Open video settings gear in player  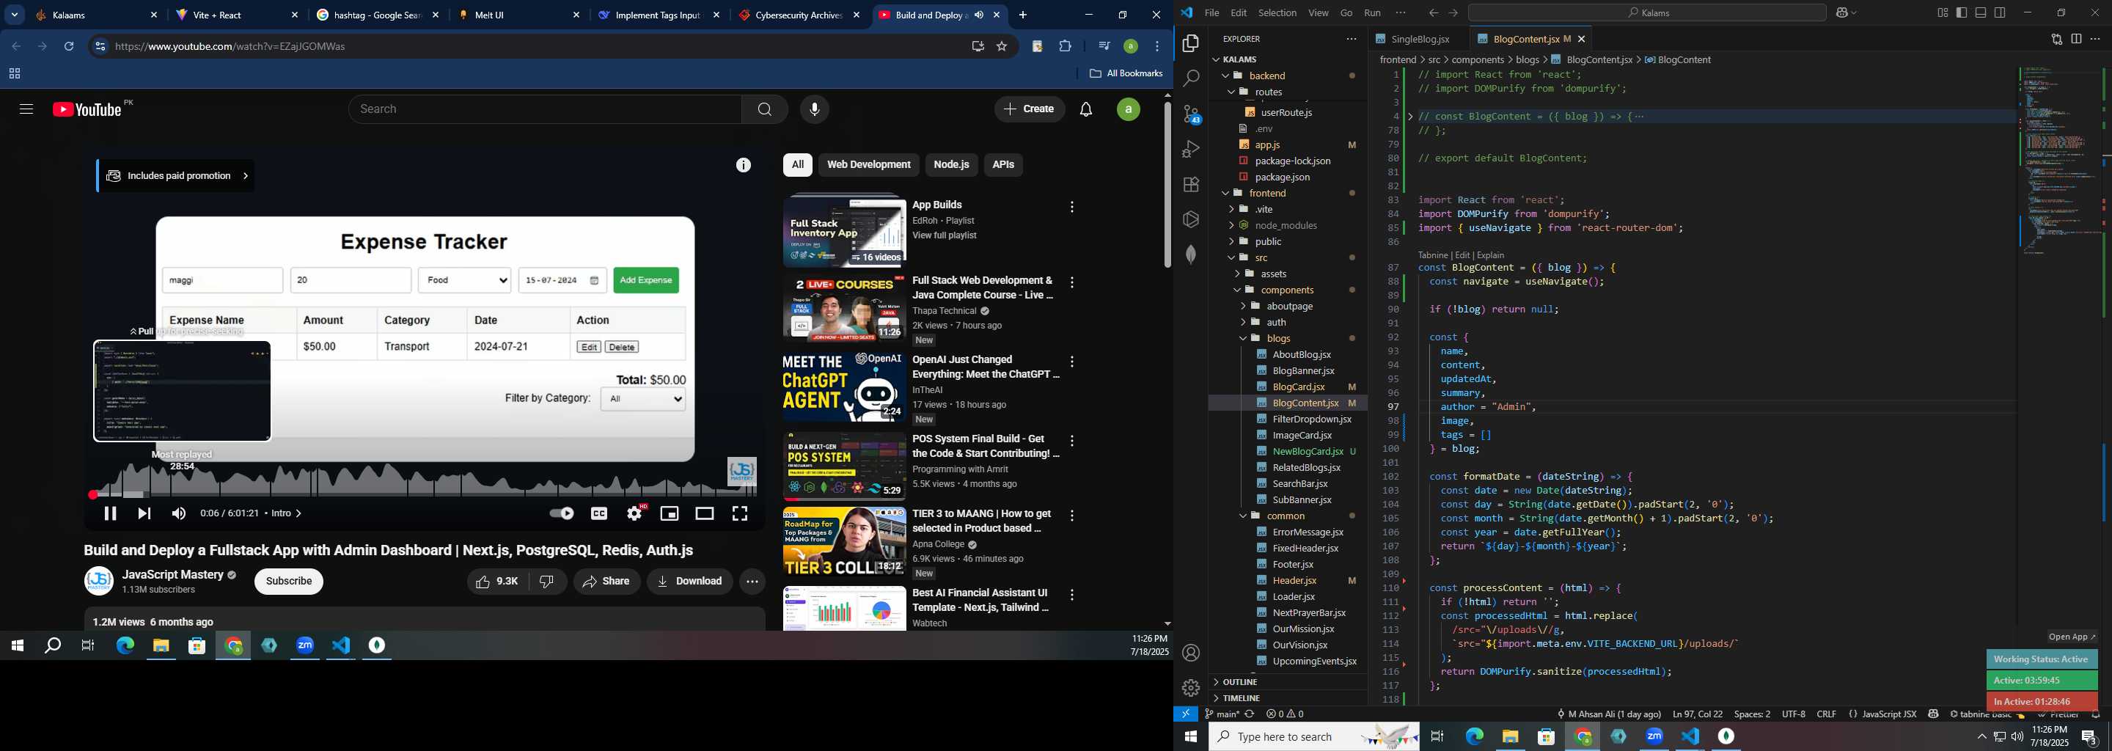(634, 513)
